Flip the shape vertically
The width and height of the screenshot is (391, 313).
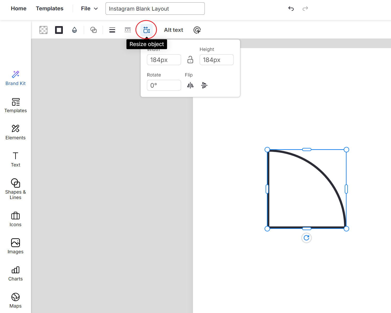click(x=204, y=85)
